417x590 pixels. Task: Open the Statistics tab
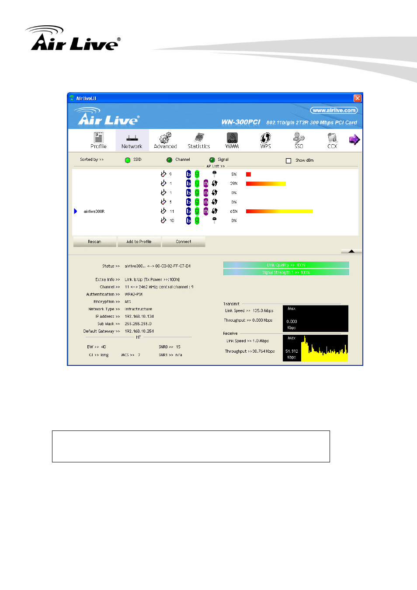tap(199, 140)
